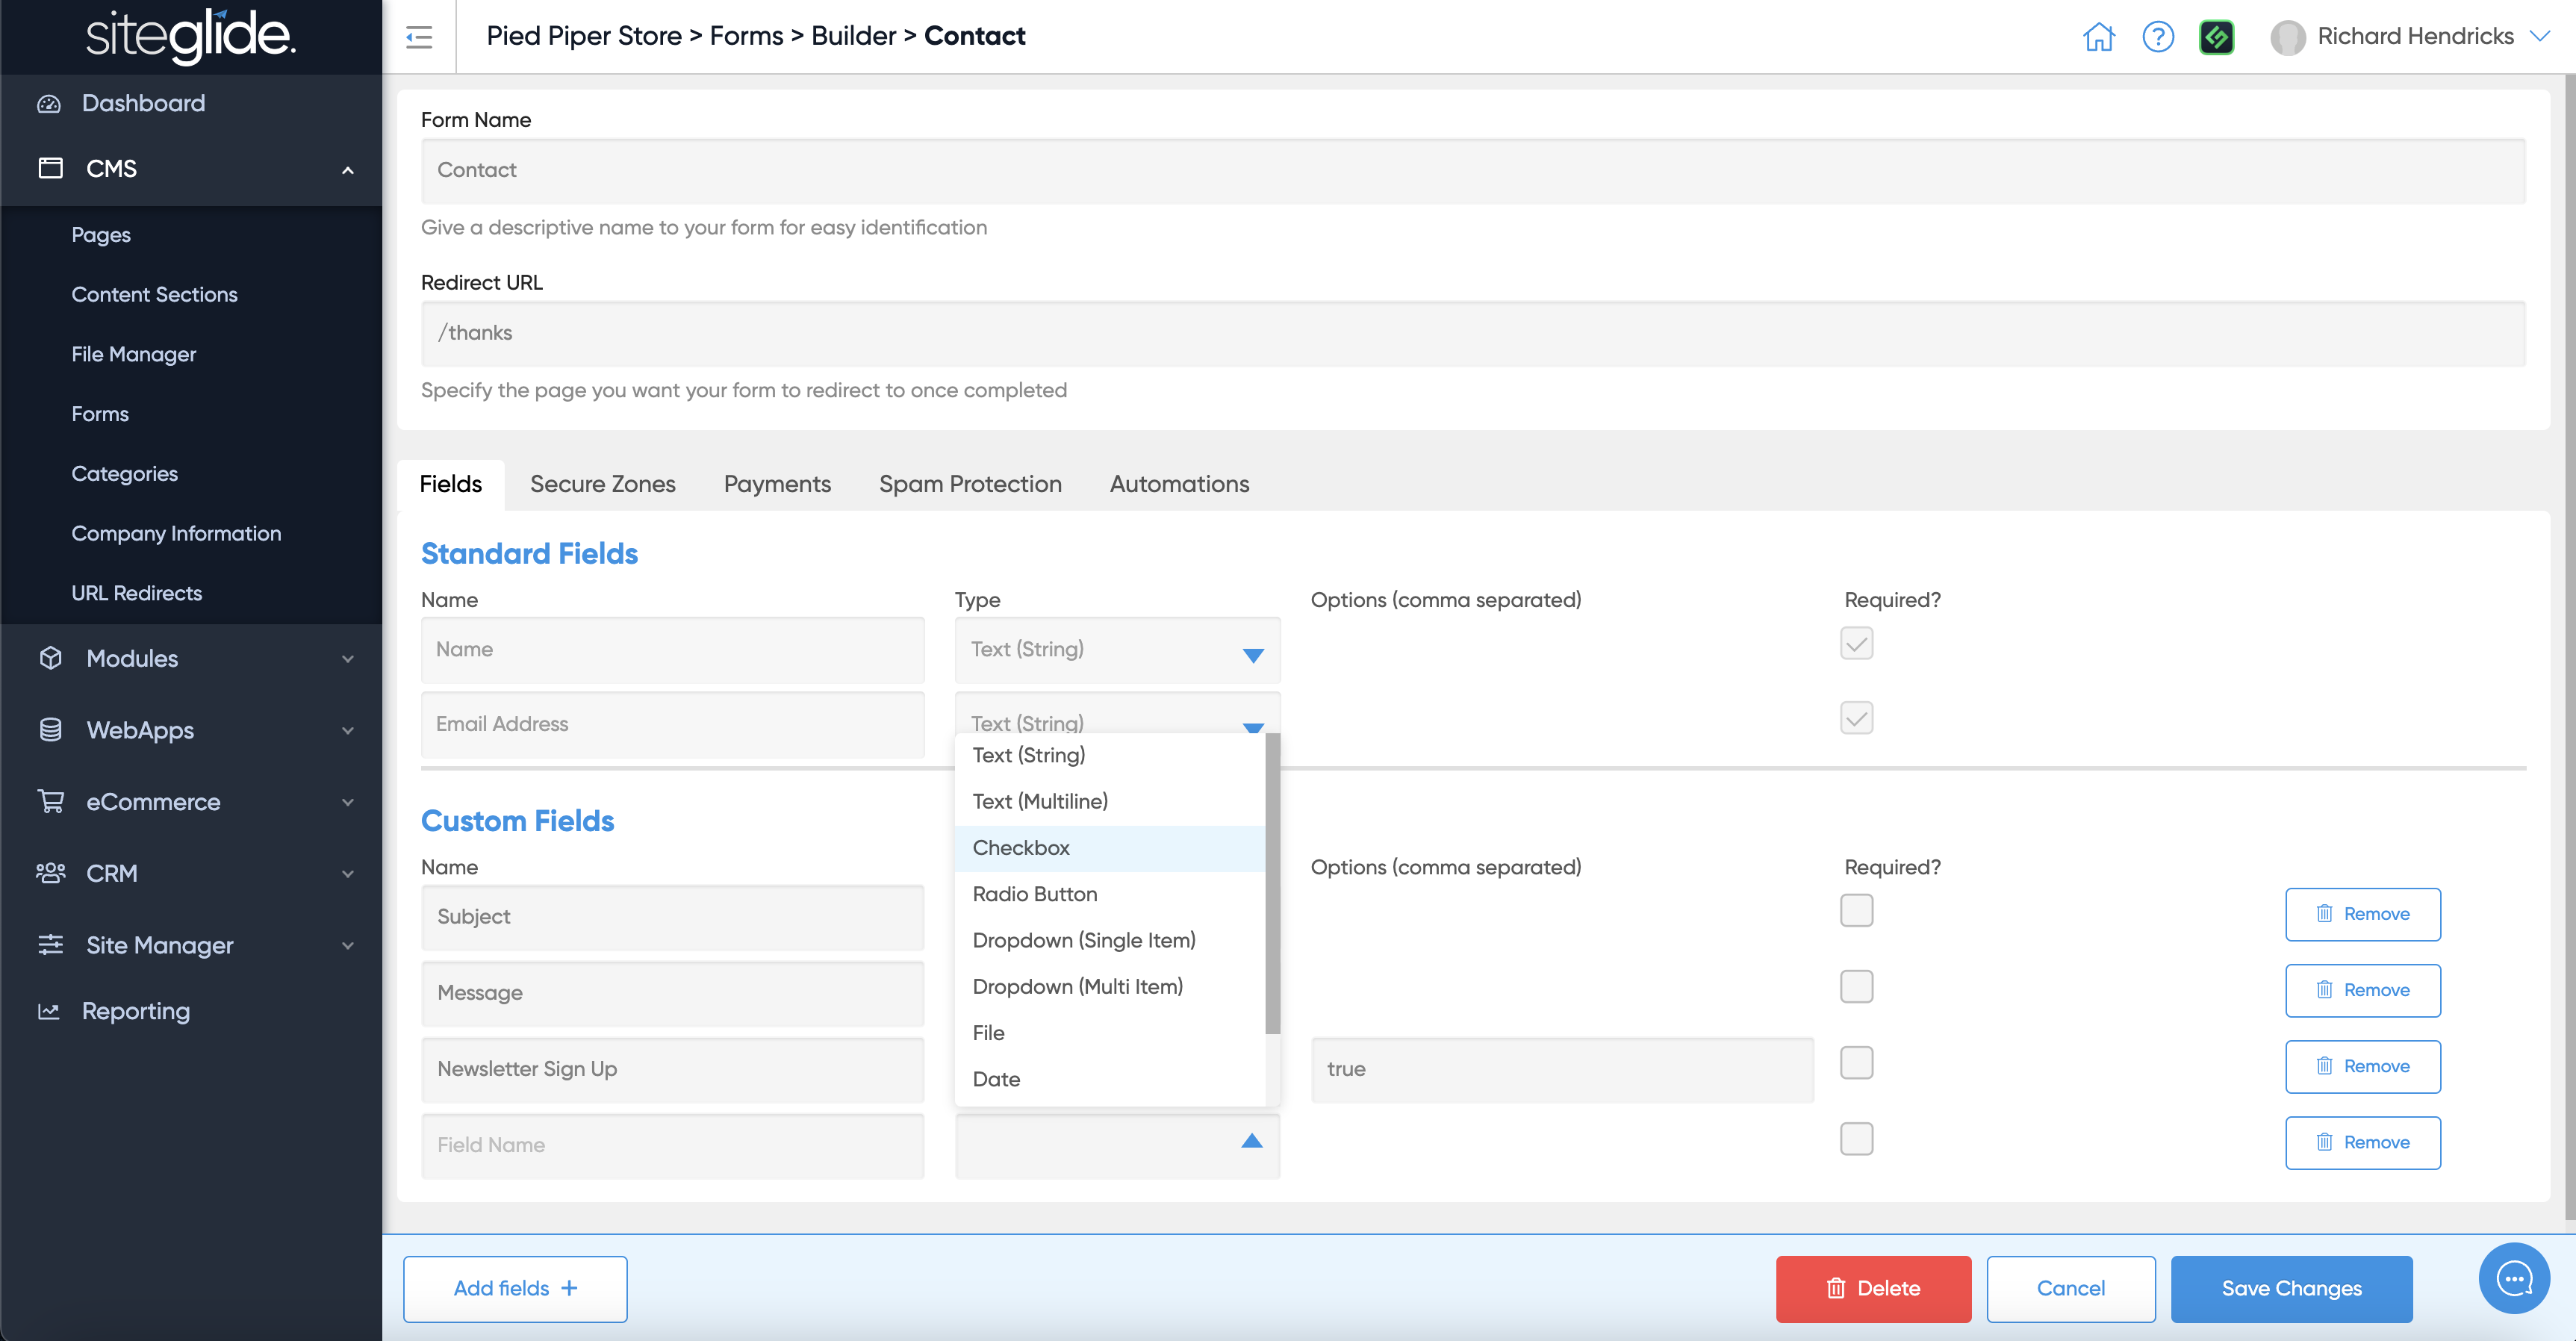Screen dimensions: 2576x1341
Task: Enable Required checkbox for Newsletter Sign Up
Action: coord(1856,1062)
